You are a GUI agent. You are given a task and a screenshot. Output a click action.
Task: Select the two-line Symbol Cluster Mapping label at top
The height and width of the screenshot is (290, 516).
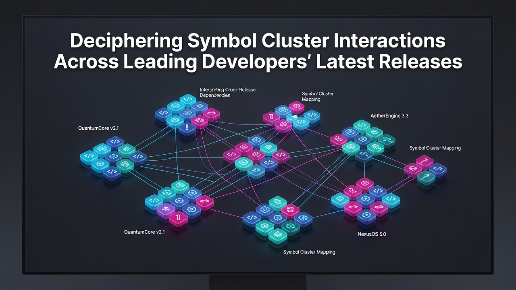point(318,96)
